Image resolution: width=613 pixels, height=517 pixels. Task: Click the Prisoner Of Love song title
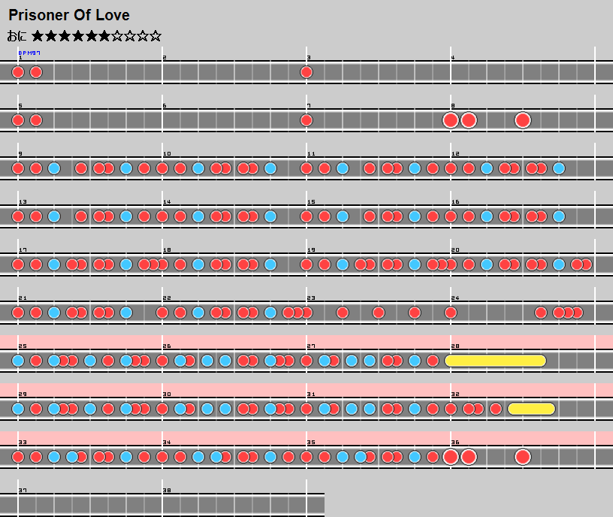click(x=69, y=15)
